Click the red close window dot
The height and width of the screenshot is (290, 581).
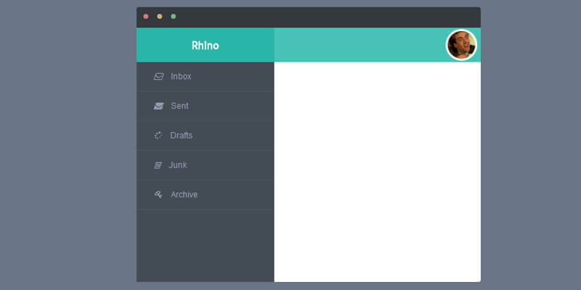point(146,17)
